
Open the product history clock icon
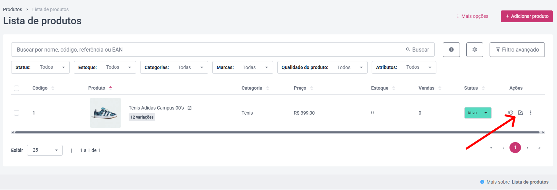510,113
